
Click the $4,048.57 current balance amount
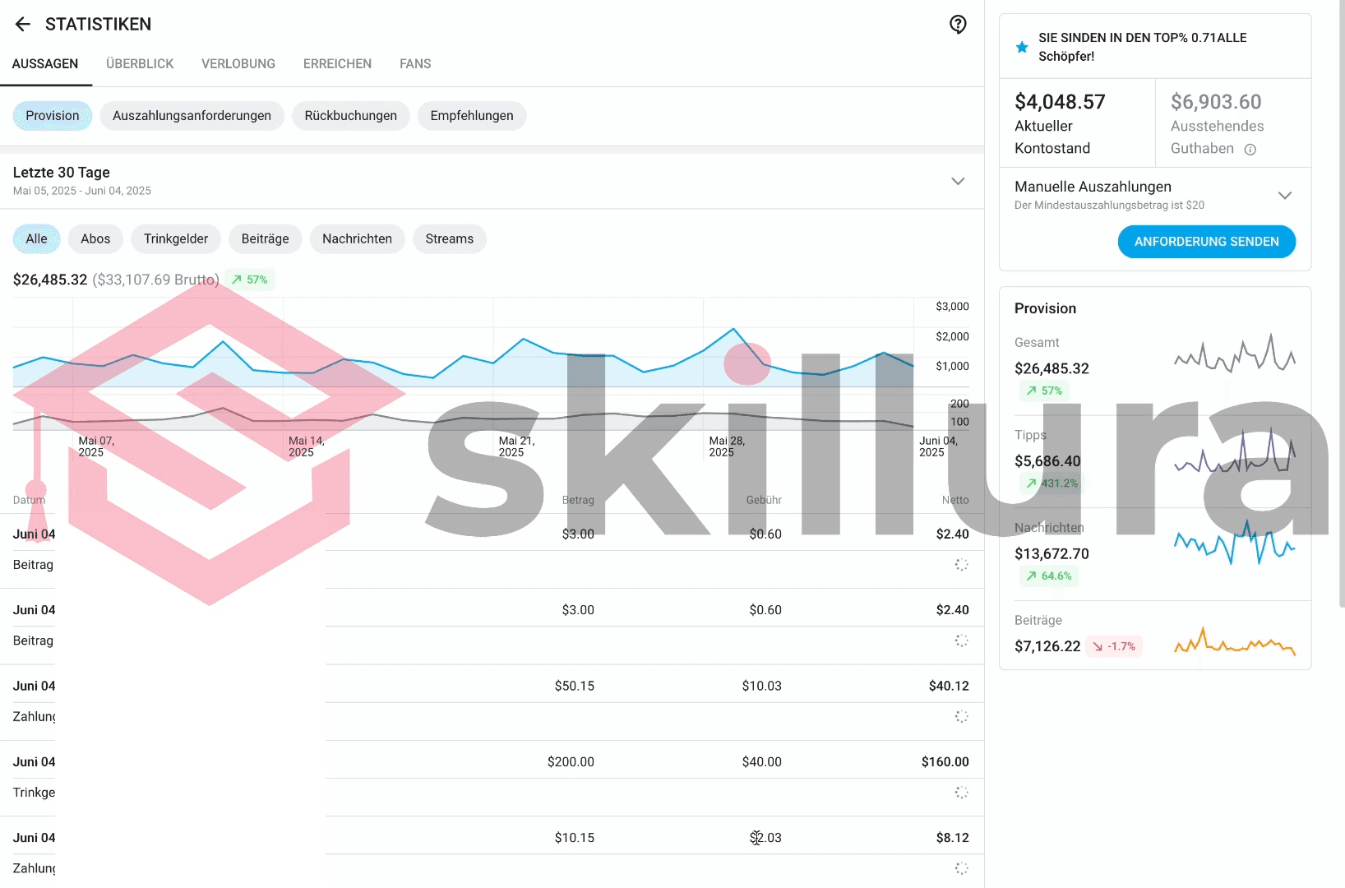pos(1060,102)
